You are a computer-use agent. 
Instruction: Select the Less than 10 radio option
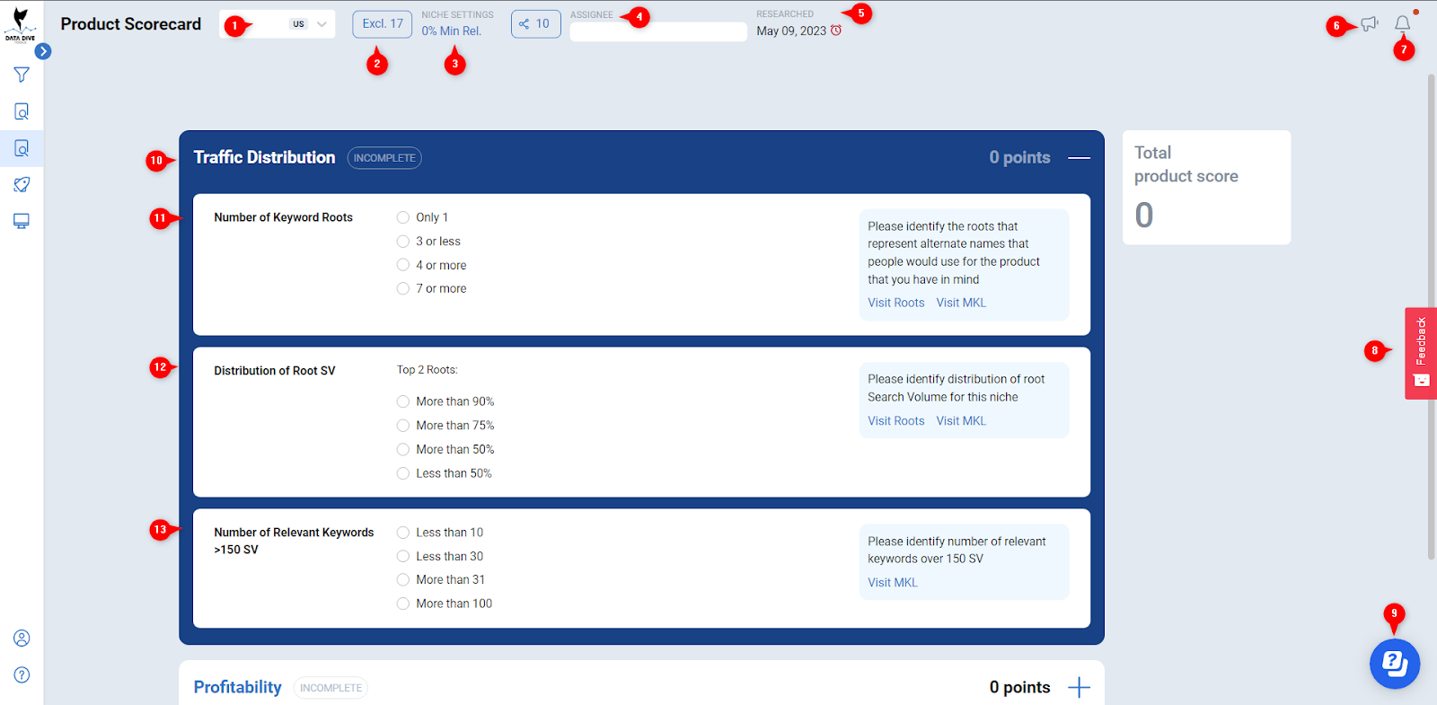point(403,533)
